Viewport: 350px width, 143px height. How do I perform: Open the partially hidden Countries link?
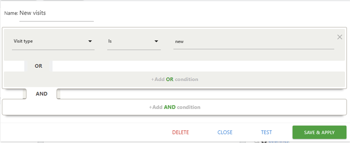click(x=278, y=141)
